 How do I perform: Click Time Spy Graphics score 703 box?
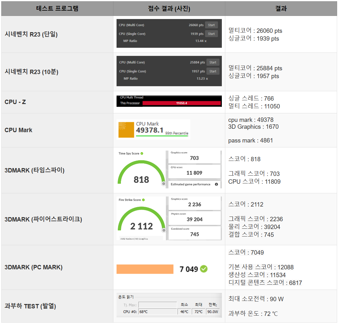tap(194, 157)
